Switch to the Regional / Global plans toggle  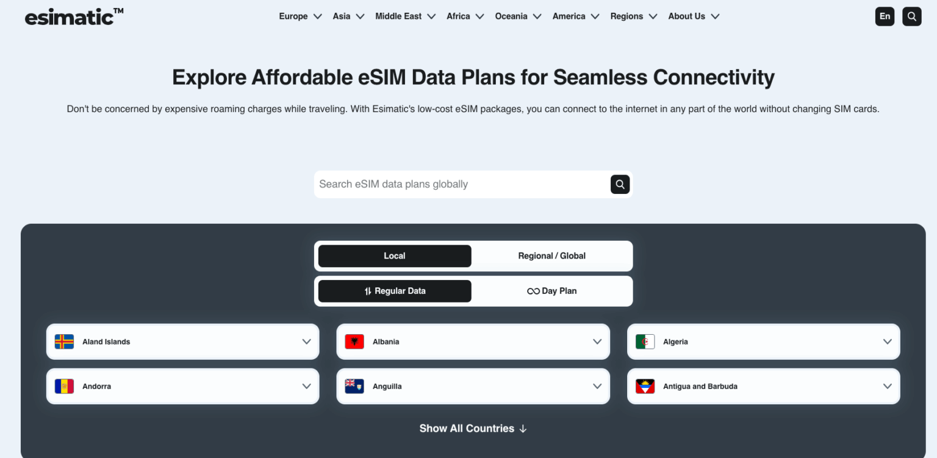(551, 256)
